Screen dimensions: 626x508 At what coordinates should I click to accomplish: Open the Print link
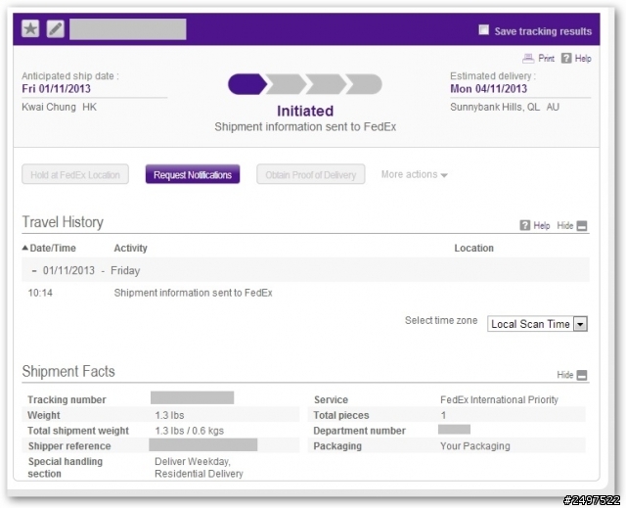pyautogui.click(x=546, y=59)
